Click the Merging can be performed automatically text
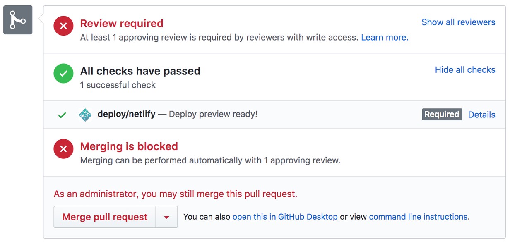 [x=210, y=160]
